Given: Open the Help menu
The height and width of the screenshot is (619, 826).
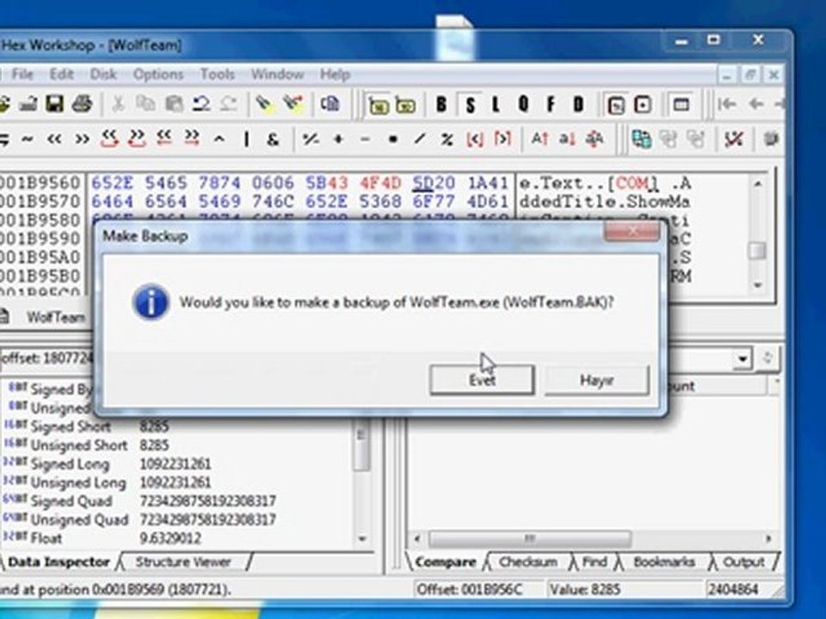Looking at the screenshot, I should [335, 74].
